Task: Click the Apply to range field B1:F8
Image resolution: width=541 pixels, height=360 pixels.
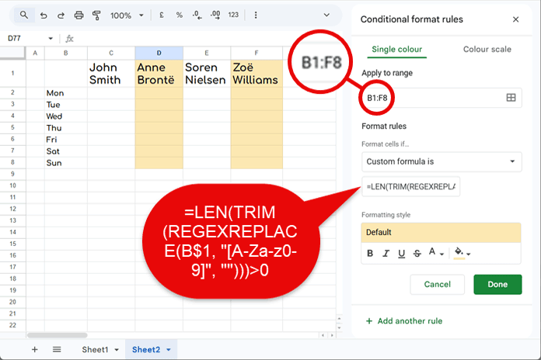Action: click(442, 98)
